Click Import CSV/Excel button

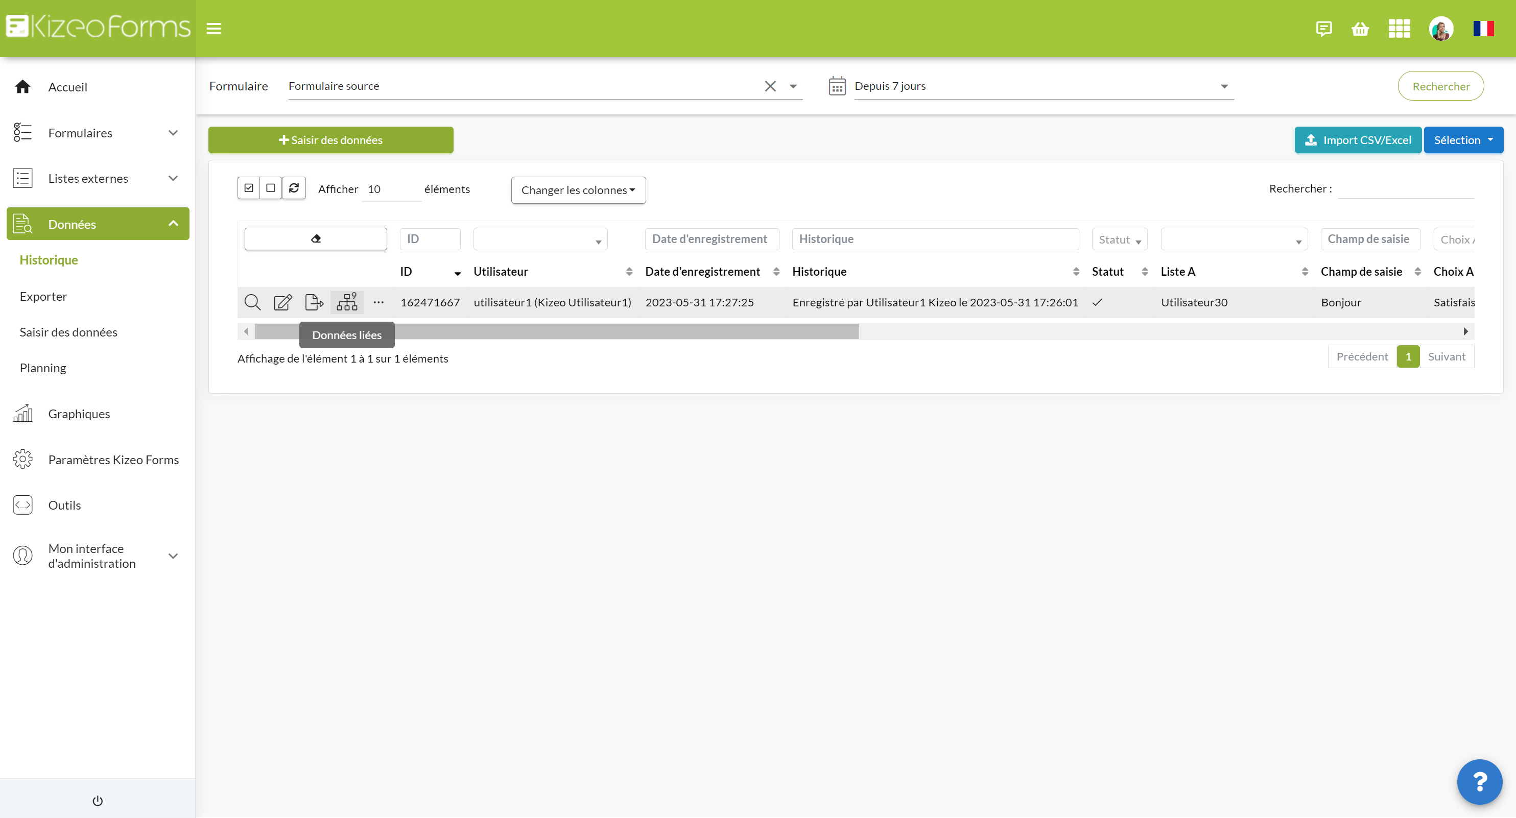(1358, 140)
